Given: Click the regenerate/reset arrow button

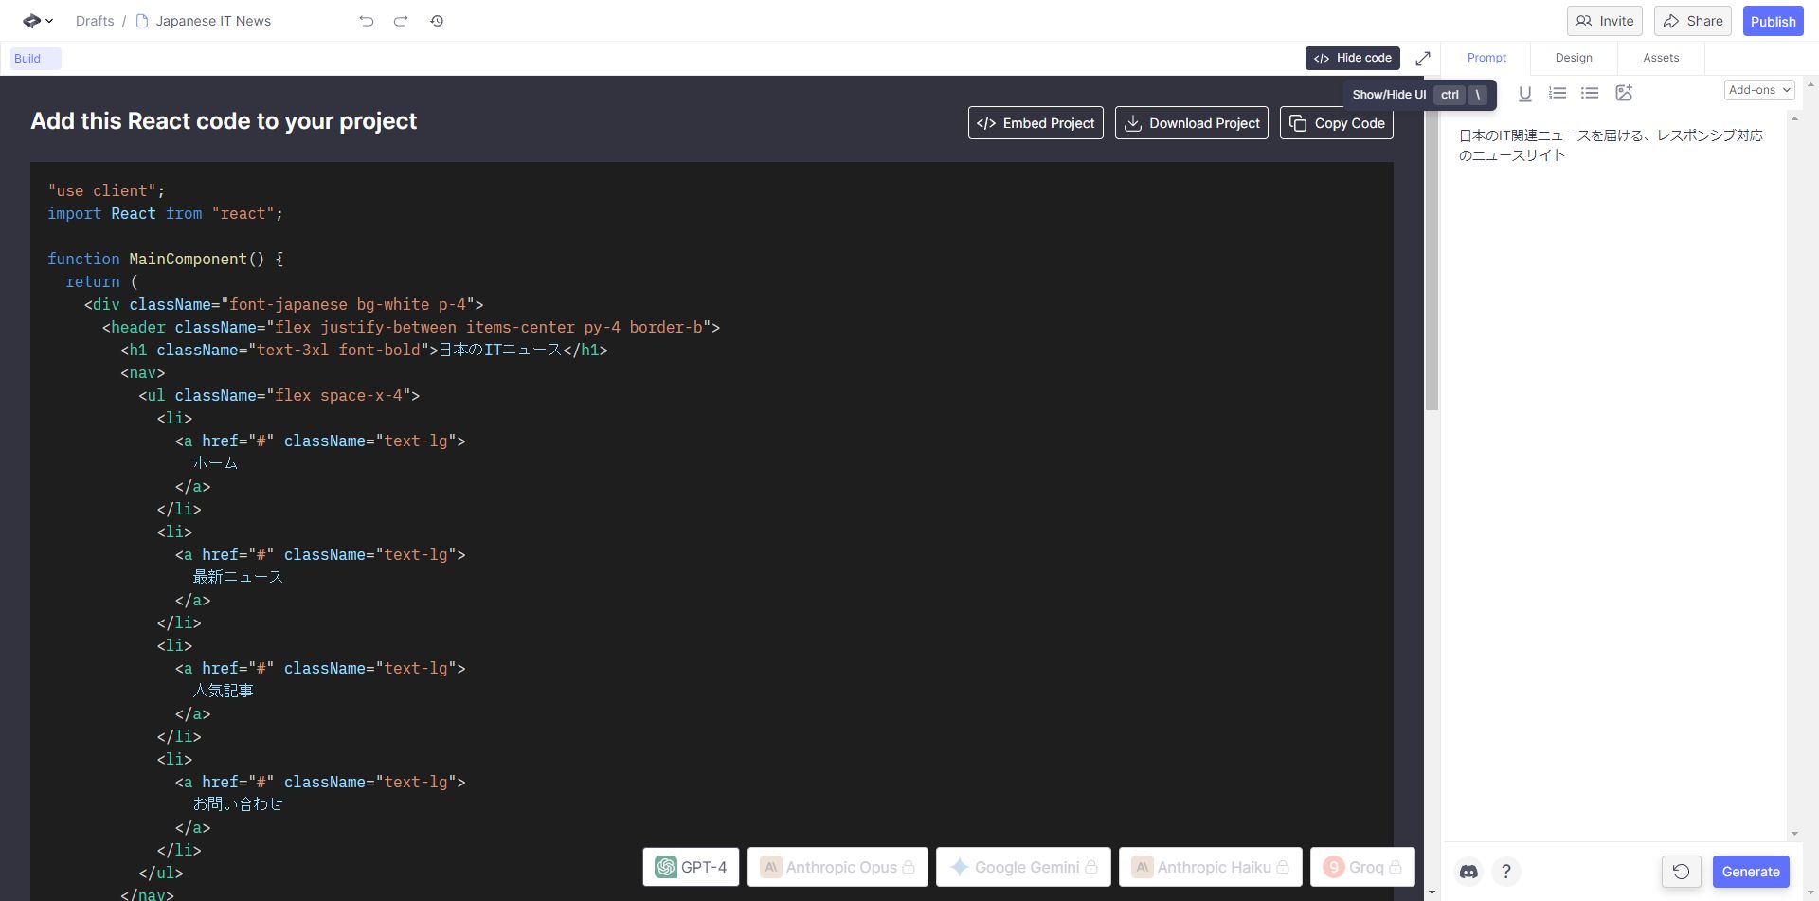Looking at the screenshot, I should [1682, 872].
